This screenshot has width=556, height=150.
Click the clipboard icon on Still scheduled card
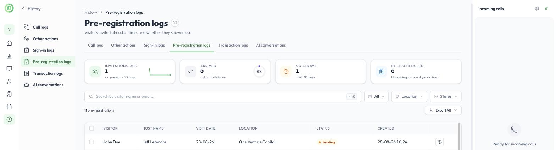tap(381, 72)
